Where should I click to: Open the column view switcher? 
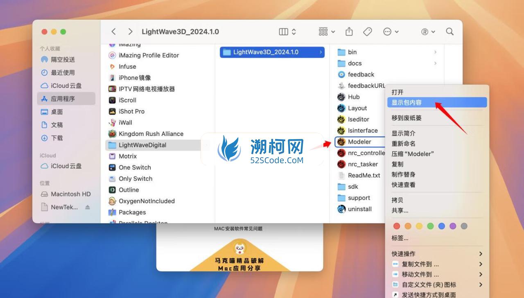(287, 32)
